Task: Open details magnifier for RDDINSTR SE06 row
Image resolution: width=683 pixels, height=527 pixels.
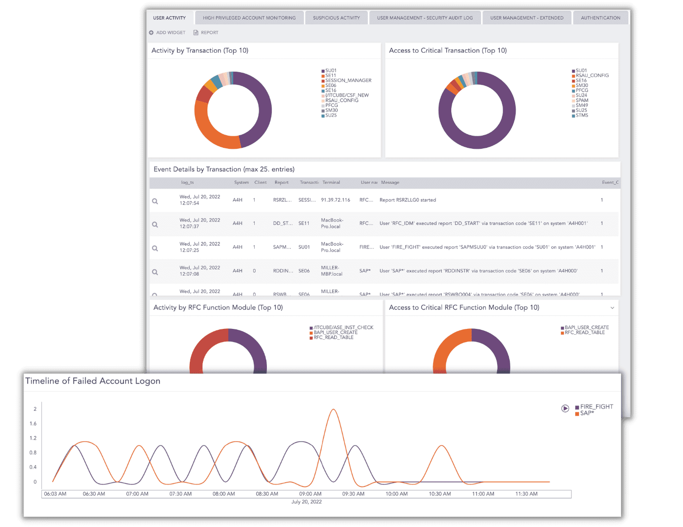Action: [155, 272]
